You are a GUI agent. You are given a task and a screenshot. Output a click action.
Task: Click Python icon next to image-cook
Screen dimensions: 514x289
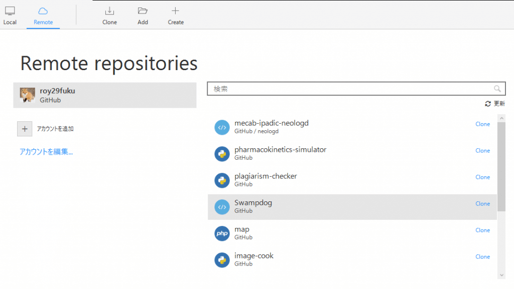[222, 260]
